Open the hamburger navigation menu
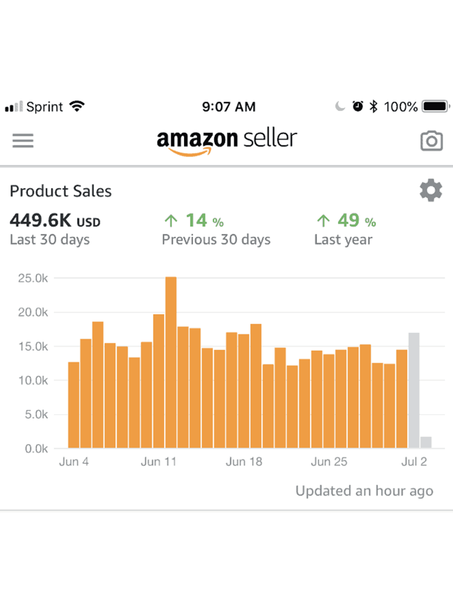The width and height of the screenshot is (453, 608). 23,141
